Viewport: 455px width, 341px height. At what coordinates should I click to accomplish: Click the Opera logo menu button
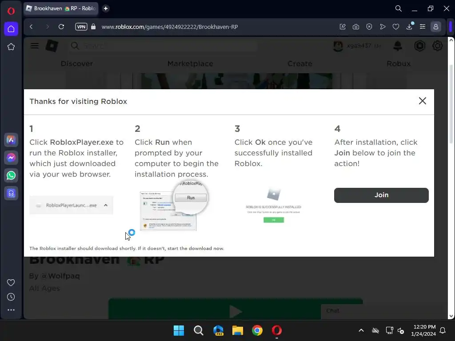(x=11, y=11)
